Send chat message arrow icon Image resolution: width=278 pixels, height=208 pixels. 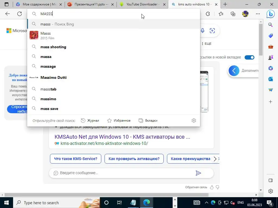coord(198,173)
